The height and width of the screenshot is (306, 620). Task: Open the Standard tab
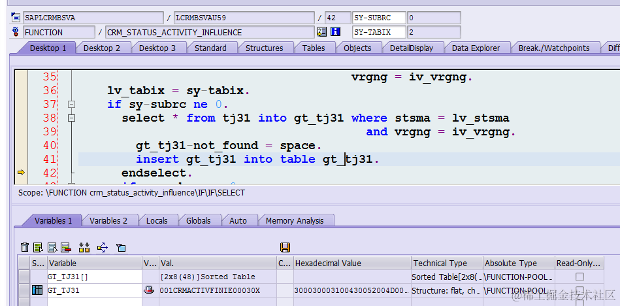210,48
